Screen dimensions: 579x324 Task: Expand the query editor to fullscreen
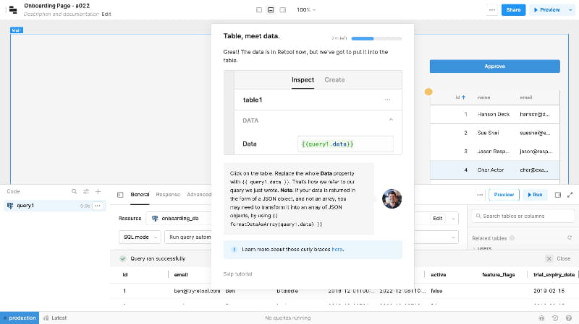pos(570,195)
